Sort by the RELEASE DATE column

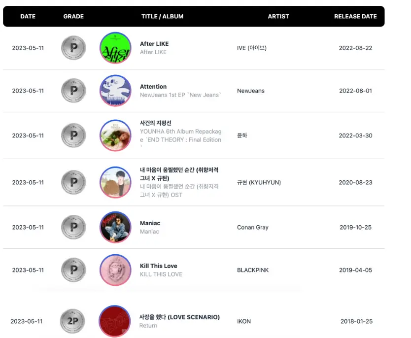tap(355, 16)
